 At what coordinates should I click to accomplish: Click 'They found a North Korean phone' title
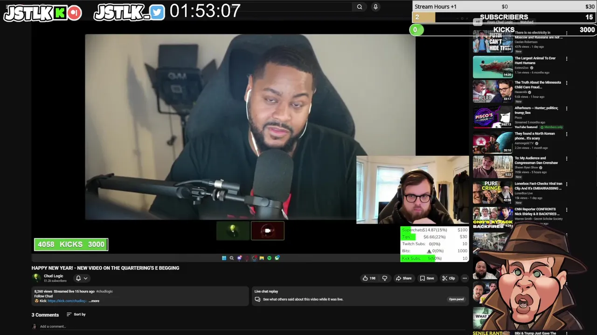[535, 136]
